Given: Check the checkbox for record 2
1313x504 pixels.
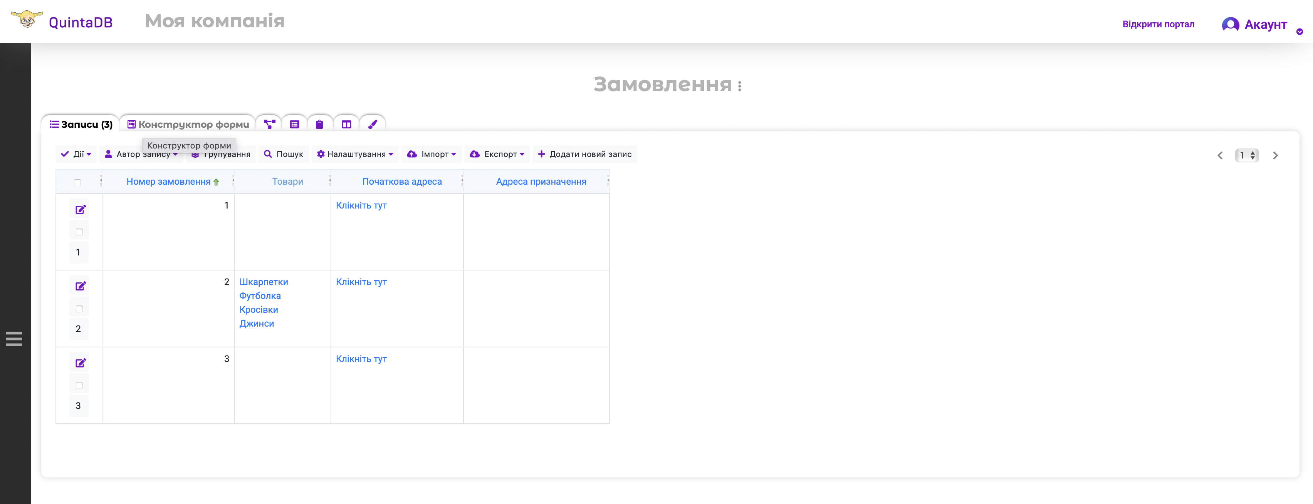Looking at the screenshot, I should (79, 309).
